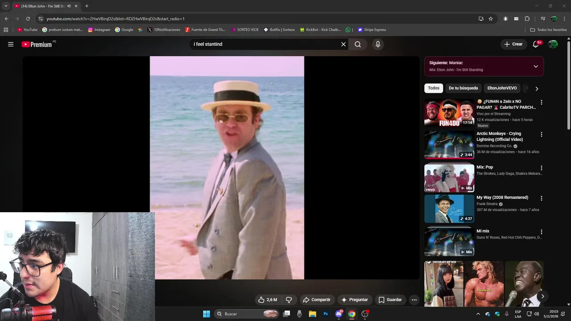The height and width of the screenshot is (321, 571).
Task: Switch to Chrome in the taskbar
Action: tap(352, 314)
